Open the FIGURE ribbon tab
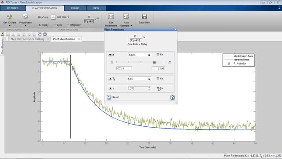The image size is (282, 159). (x=75, y=8)
